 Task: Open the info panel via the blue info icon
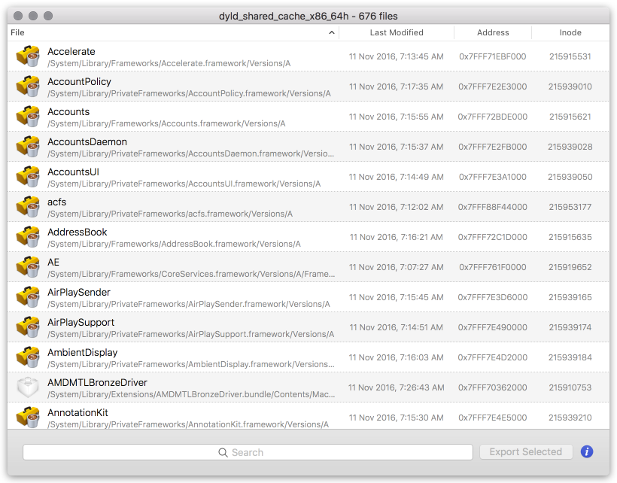coord(586,451)
